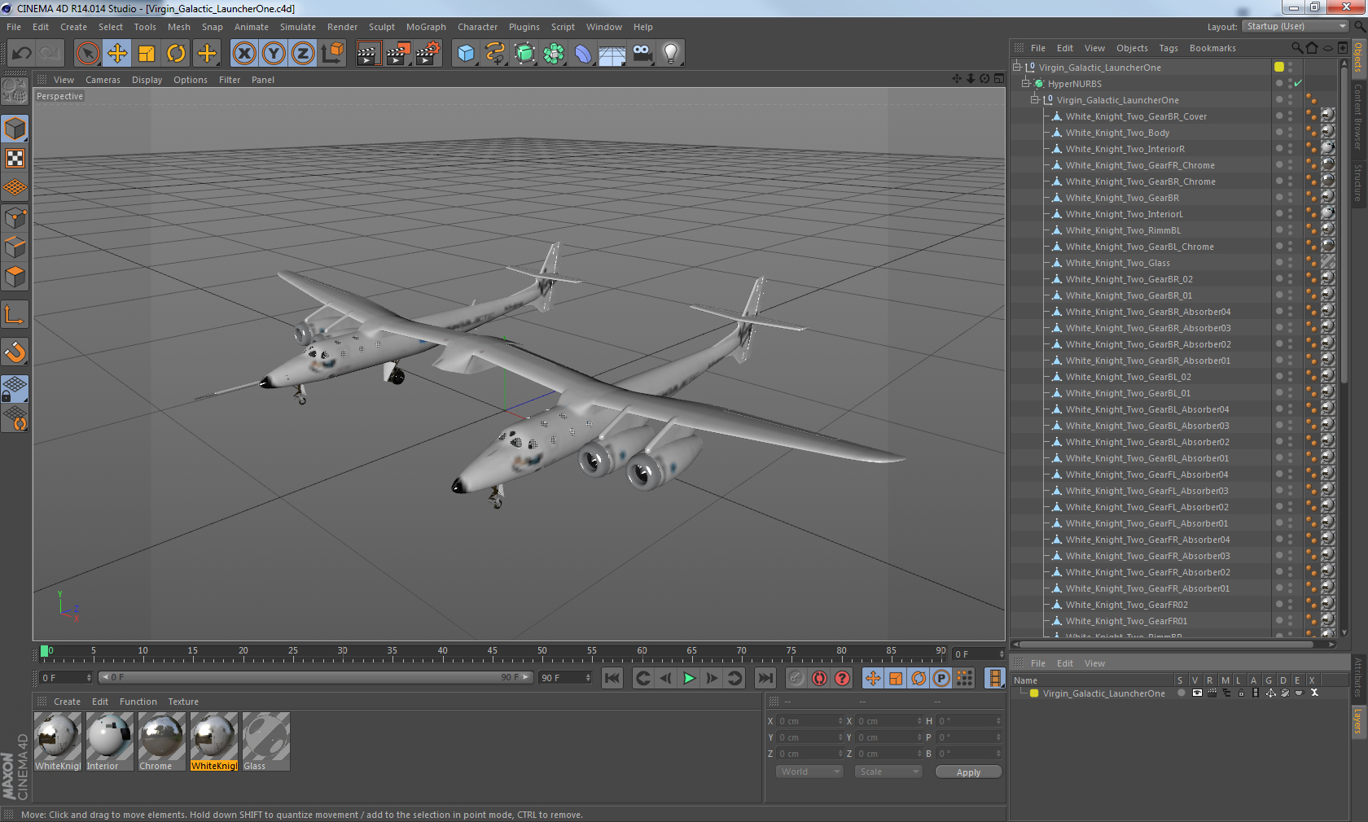Click timeline frame 45 marker
Screen dimensions: 1368x822
pyautogui.click(x=492, y=653)
